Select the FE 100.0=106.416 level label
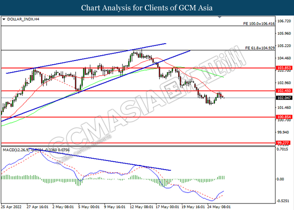The width and height of the screenshot is (294, 210). tap(259, 24)
